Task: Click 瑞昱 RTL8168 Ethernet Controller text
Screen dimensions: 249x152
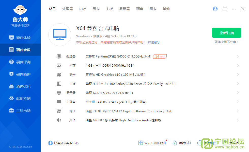Action: (129, 111)
